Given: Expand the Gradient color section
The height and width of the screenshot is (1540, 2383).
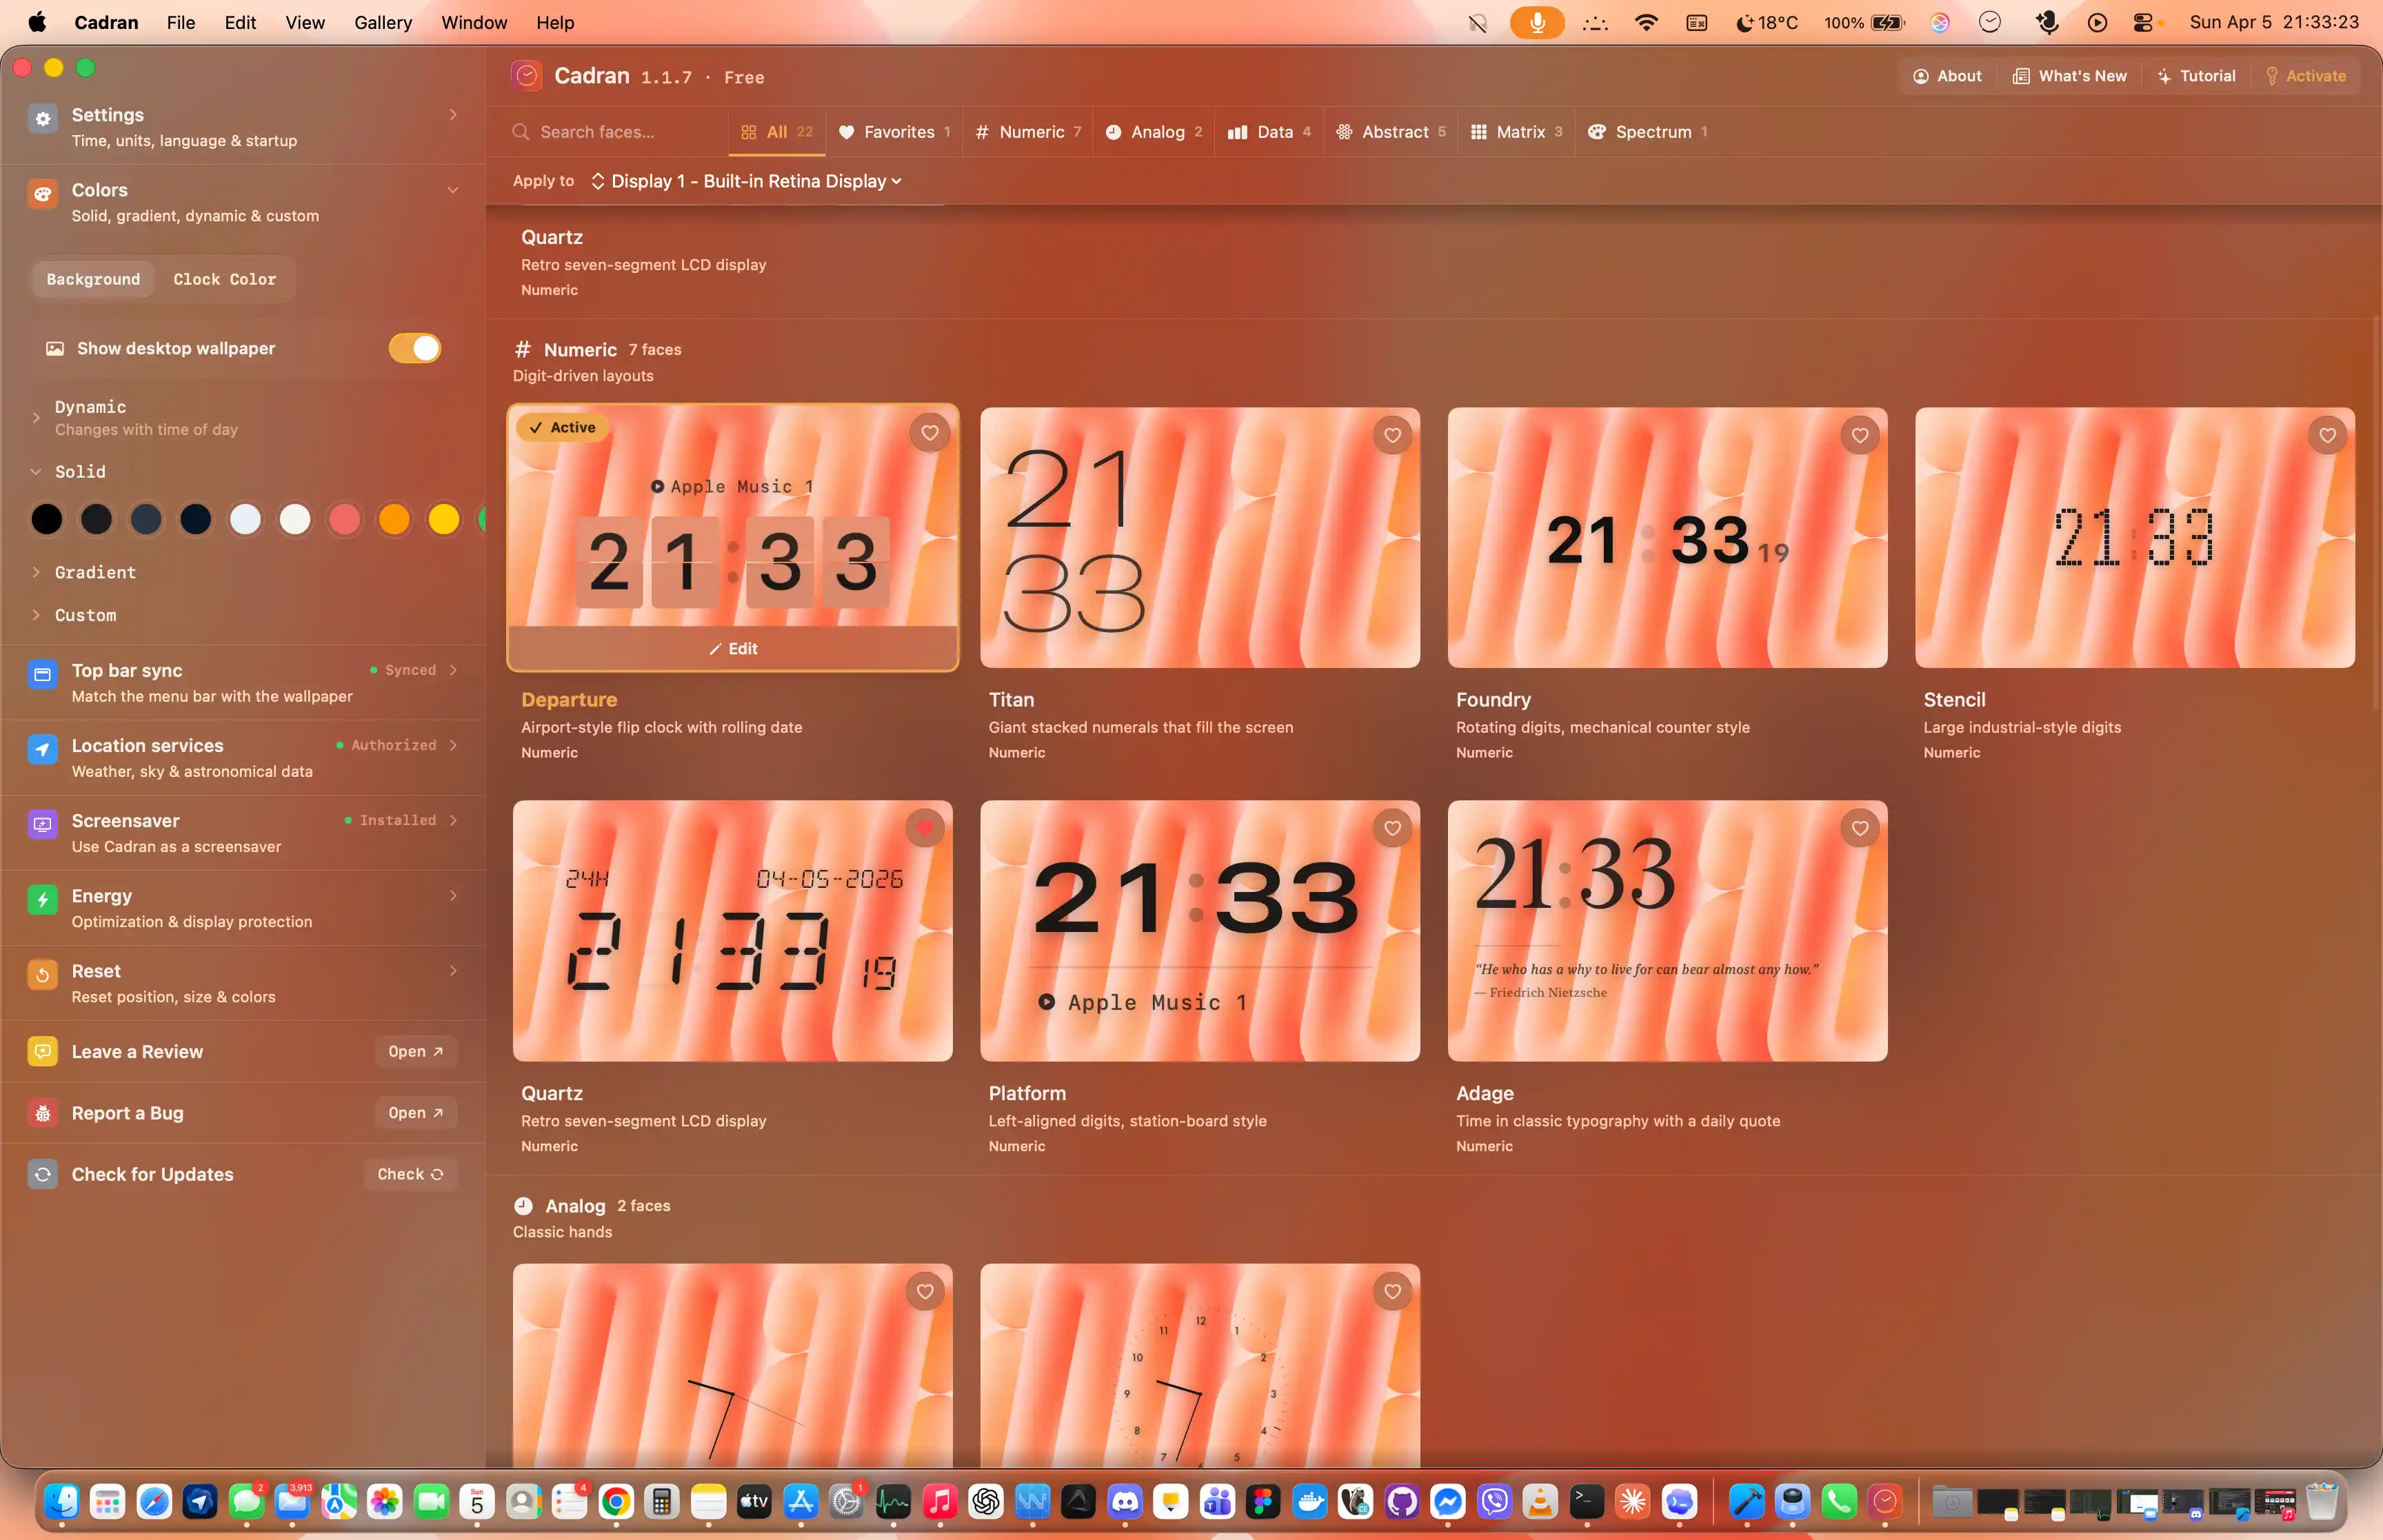Looking at the screenshot, I should pos(95,572).
